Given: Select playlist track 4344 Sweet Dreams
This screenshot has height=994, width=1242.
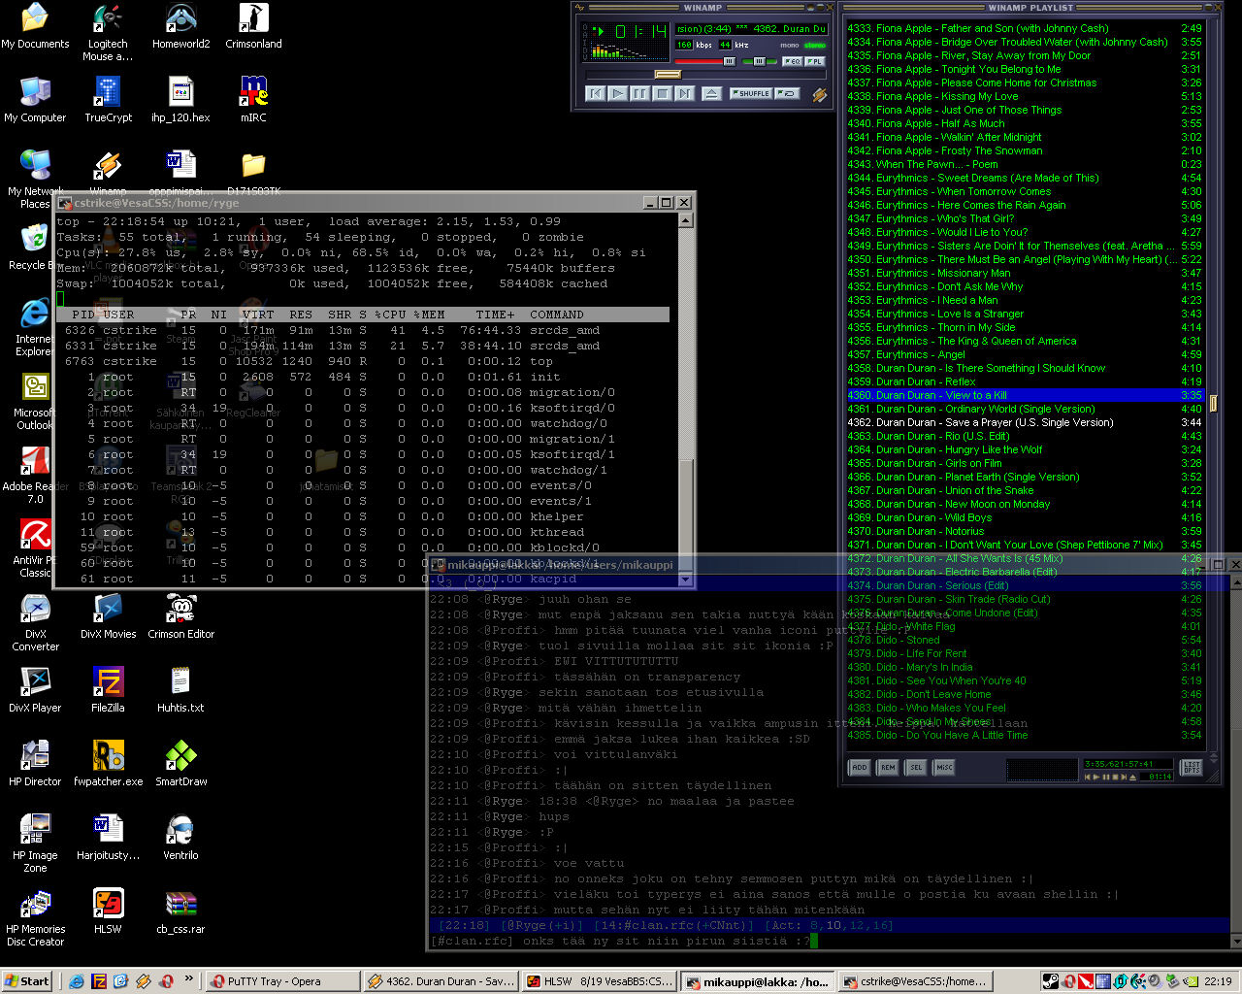Looking at the screenshot, I should (1024, 178).
